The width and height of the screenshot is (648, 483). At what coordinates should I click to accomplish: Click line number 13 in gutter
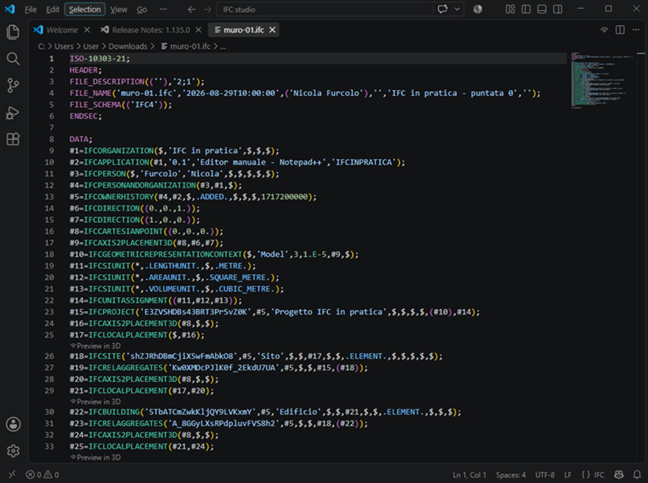[49, 196]
